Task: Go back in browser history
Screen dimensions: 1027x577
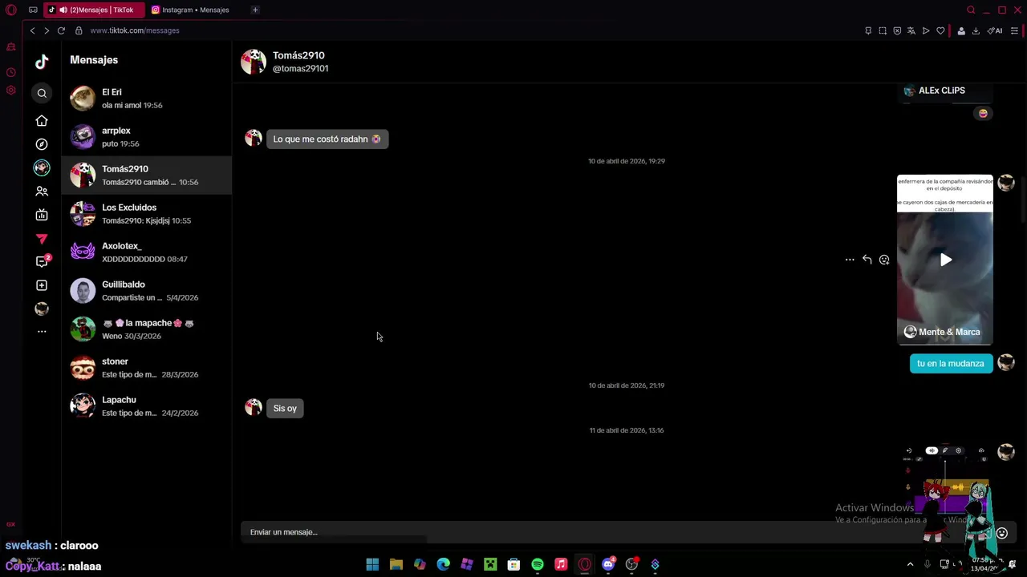Action: (x=32, y=30)
